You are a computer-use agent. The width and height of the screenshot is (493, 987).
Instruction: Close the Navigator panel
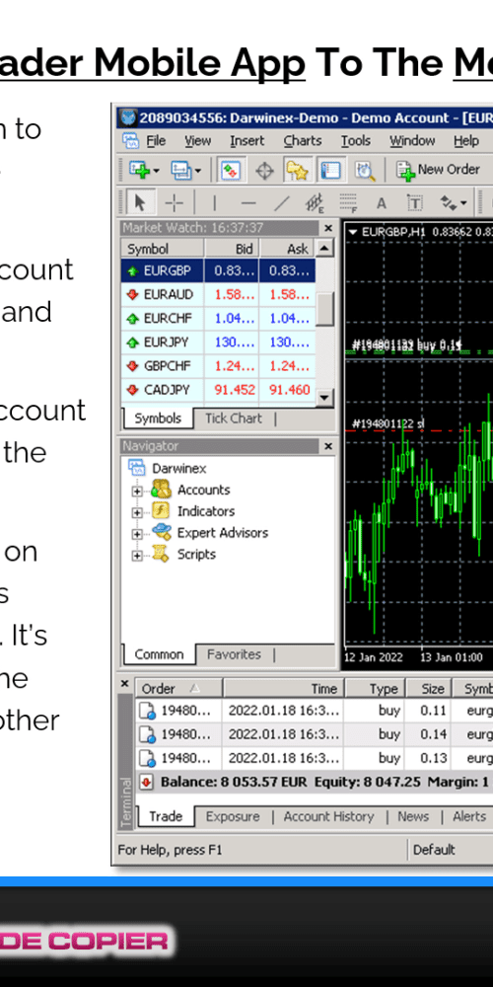[328, 446]
